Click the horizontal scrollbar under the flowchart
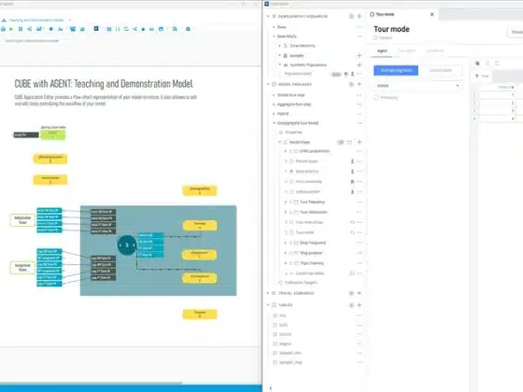This screenshot has height=392, width=523. click(92, 384)
